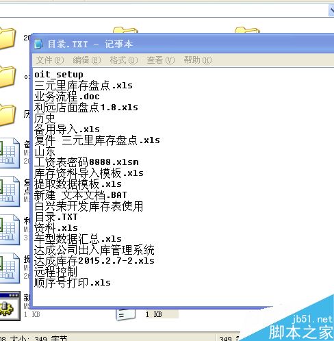Select the third folder icon in Explorer window
The image size is (334, 341).
(8, 115)
